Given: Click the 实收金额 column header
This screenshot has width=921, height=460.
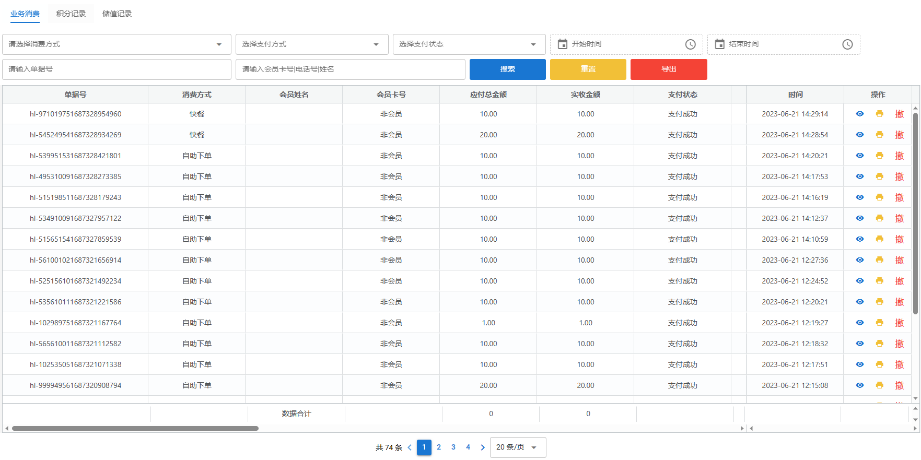Looking at the screenshot, I should click(x=586, y=95).
